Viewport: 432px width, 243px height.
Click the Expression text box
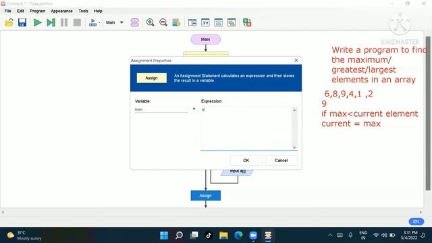tap(246, 129)
